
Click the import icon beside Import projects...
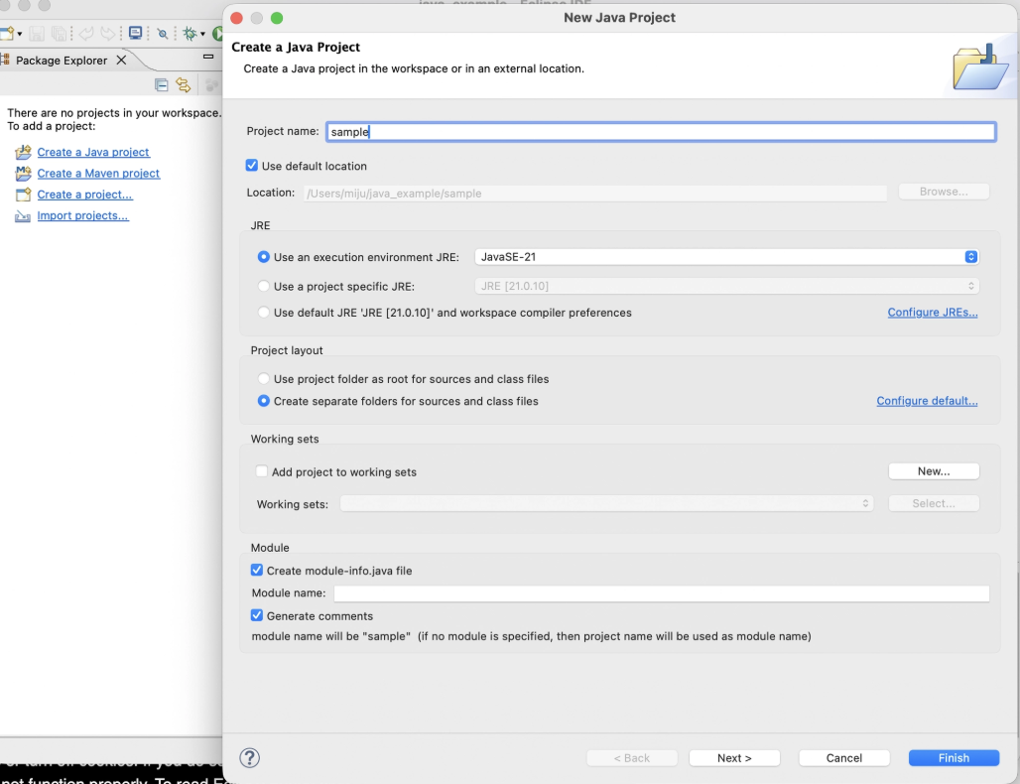click(x=23, y=216)
